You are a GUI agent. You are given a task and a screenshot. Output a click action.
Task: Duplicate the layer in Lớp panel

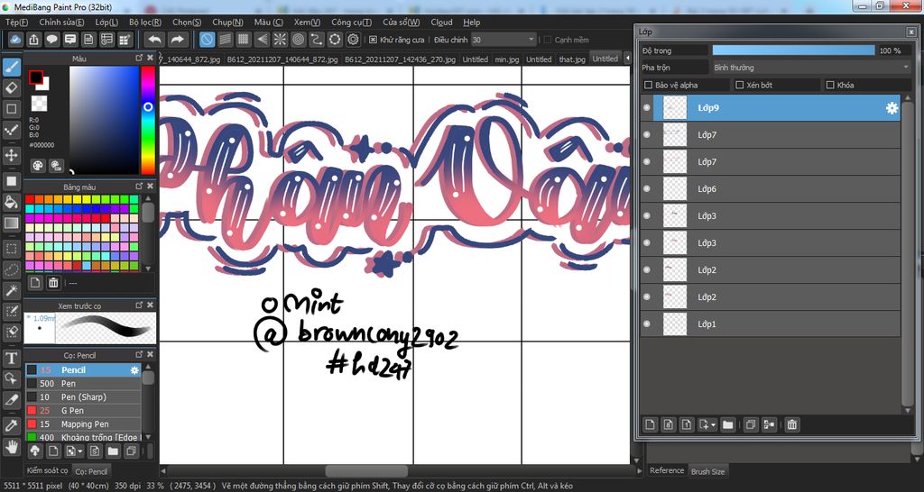click(x=750, y=424)
